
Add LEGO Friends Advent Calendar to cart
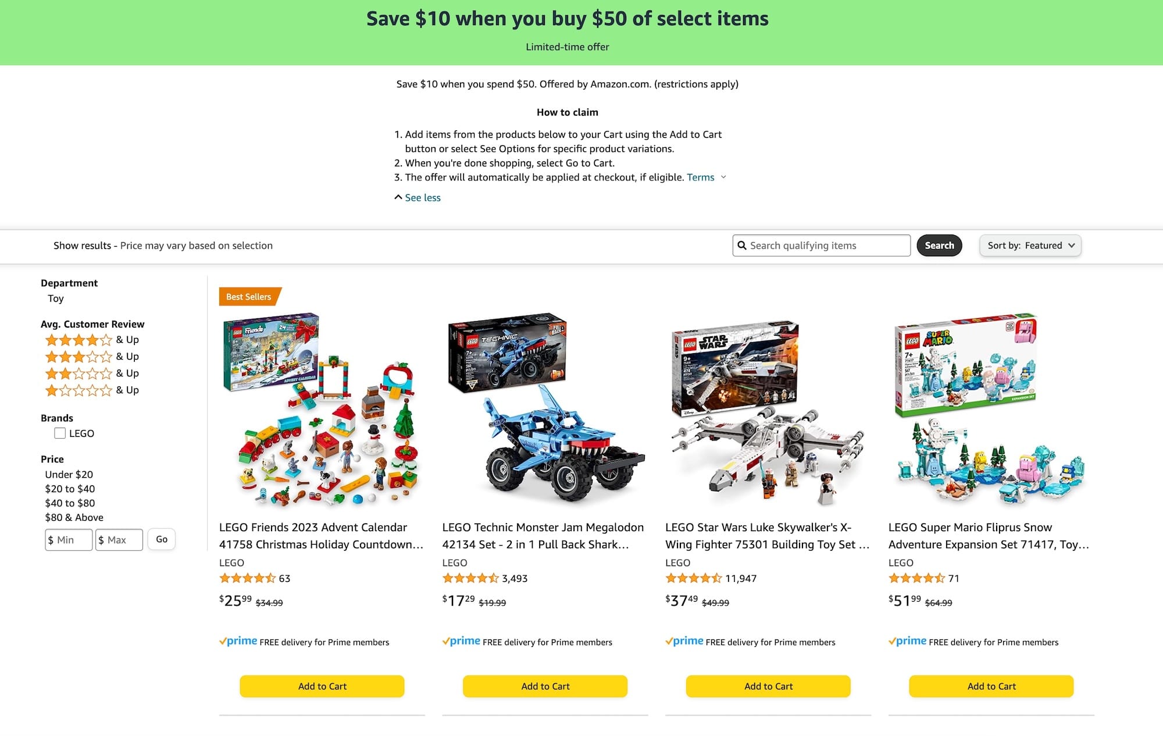(322, 687)
